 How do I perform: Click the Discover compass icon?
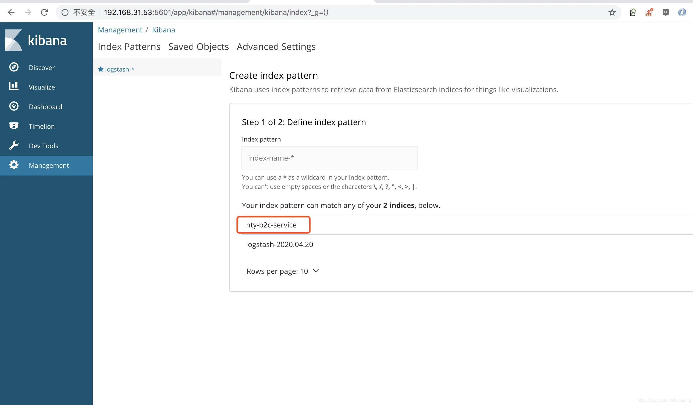point(14,67)
